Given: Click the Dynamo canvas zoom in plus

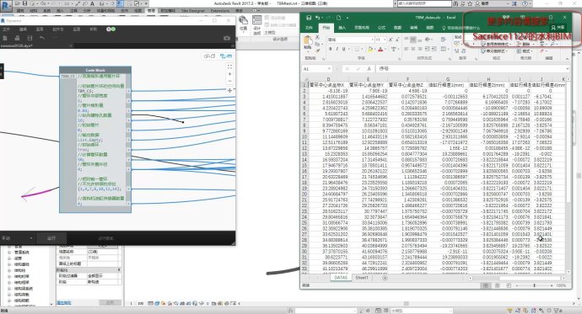Looking at the screenshot, I should tap(229, 74).
